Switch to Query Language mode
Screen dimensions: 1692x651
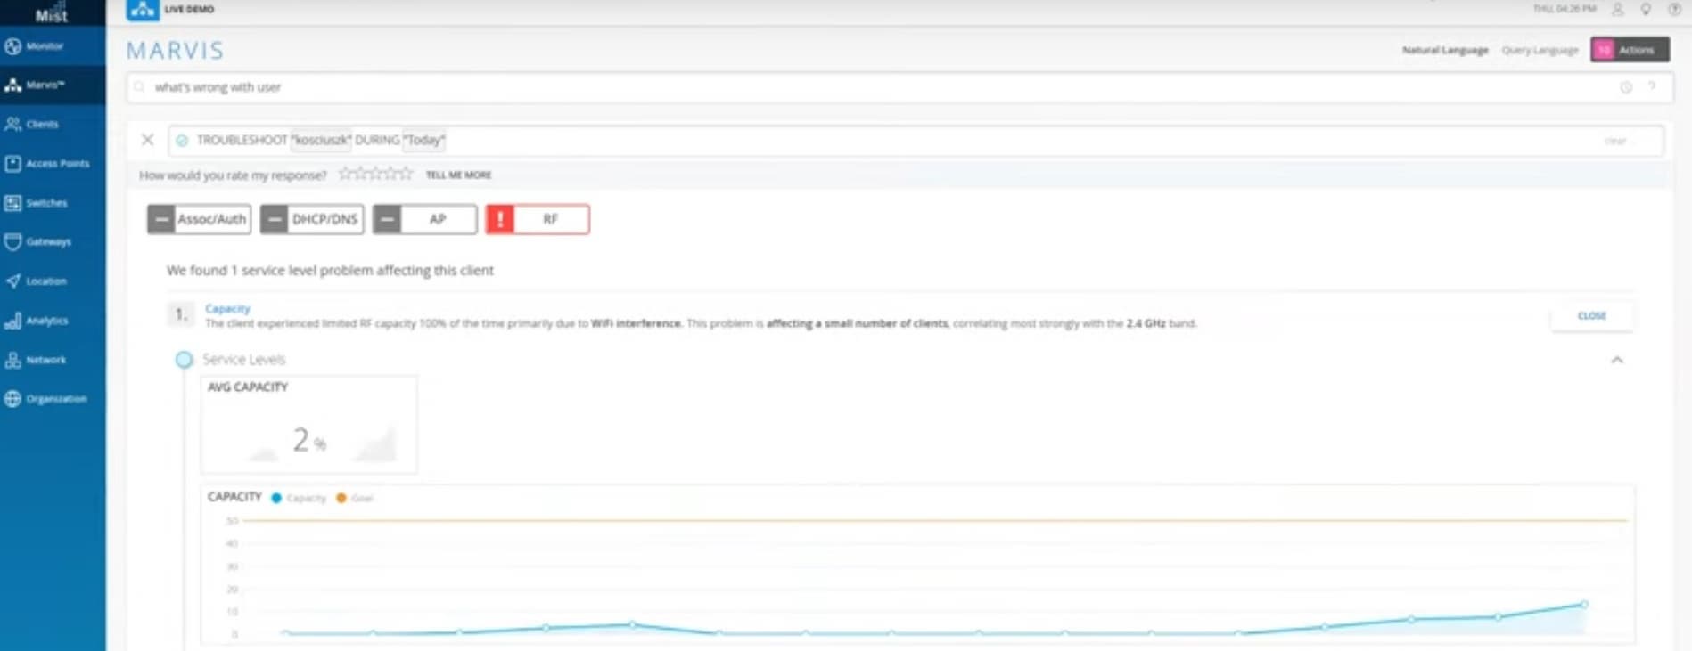pyautogui.click(x=1540, y=50)
